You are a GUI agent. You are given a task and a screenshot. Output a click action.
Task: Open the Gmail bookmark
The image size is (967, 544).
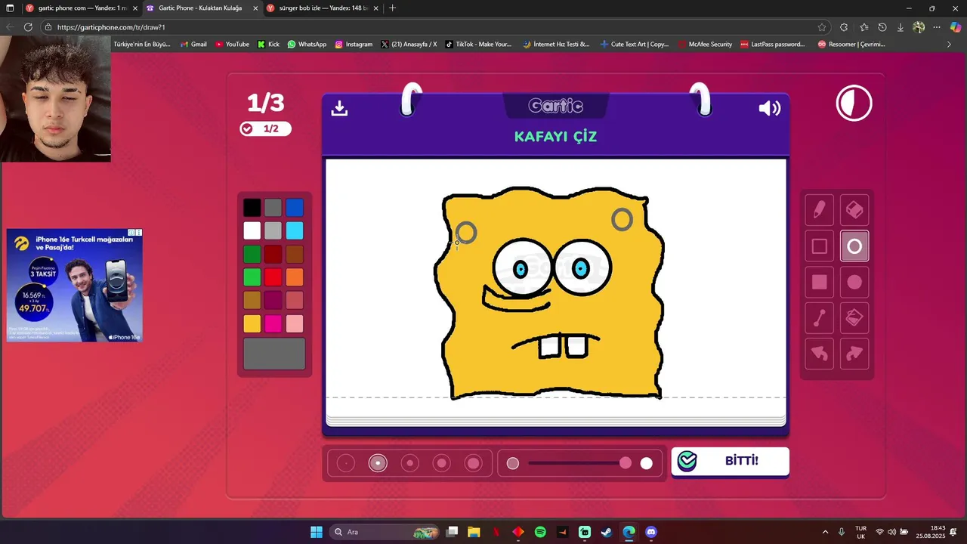193,45
